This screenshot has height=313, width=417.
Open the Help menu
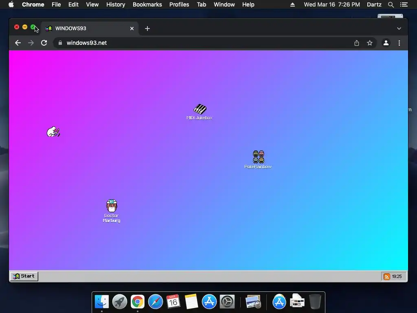point(248,4)
